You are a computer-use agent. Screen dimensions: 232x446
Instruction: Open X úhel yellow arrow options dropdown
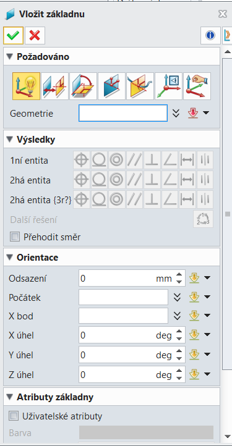point(207,335)
